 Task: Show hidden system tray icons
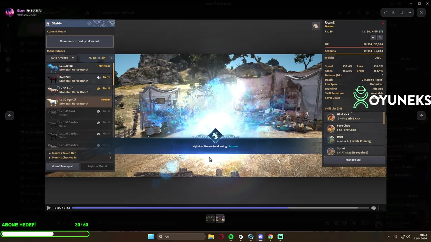[x=388, y=237]
